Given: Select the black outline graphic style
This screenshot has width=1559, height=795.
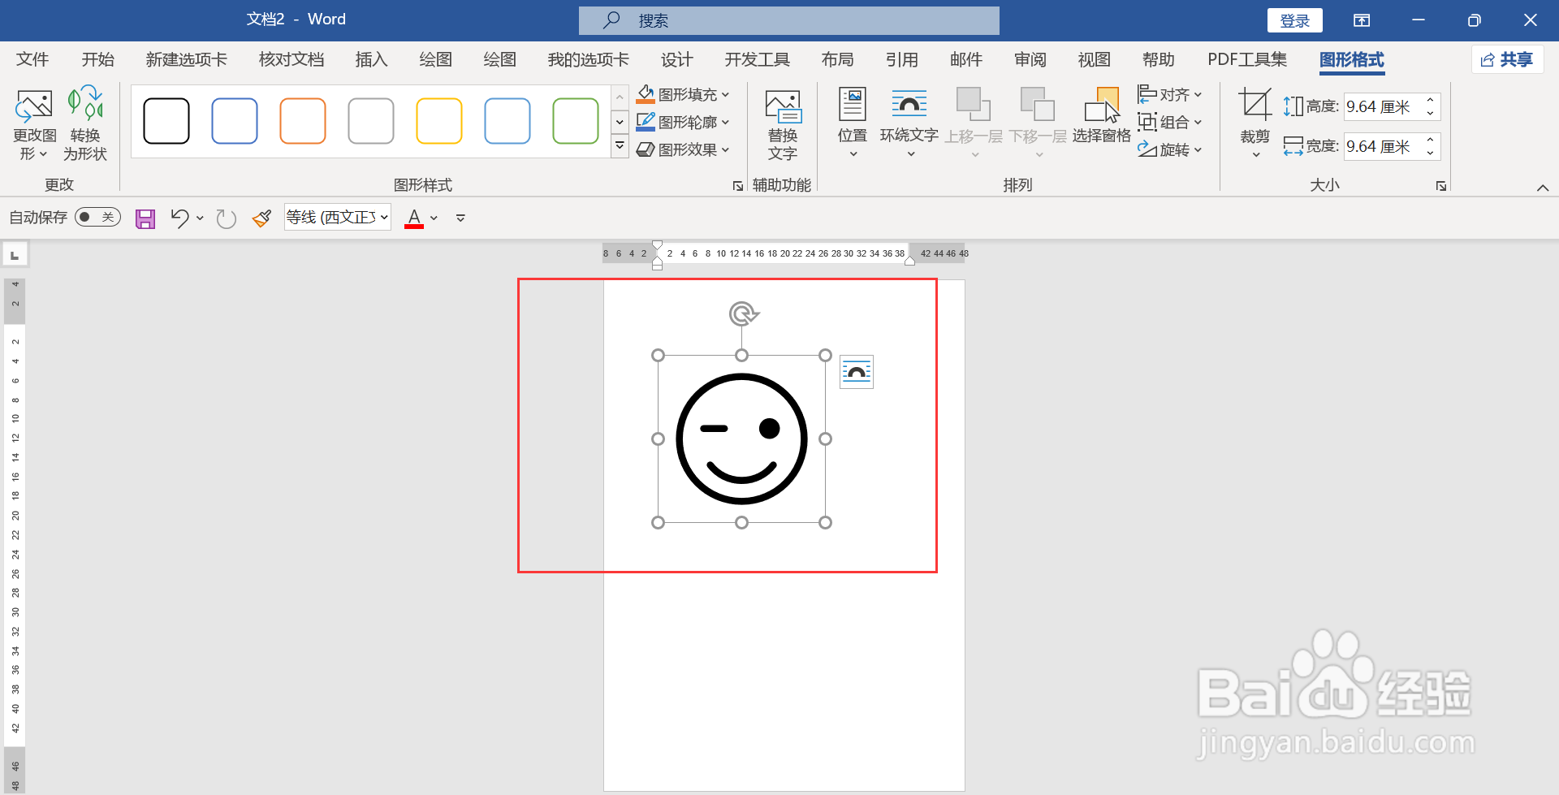Looking at the screenshot, I should coord(166,121).
